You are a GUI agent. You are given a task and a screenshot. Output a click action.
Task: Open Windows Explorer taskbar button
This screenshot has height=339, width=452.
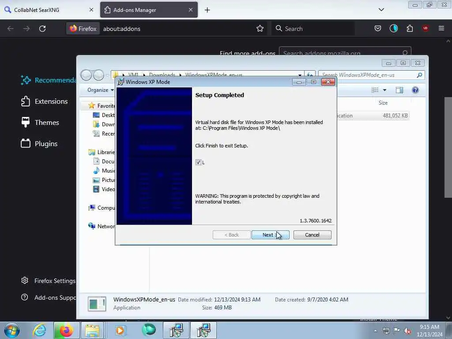pos(92,330)
